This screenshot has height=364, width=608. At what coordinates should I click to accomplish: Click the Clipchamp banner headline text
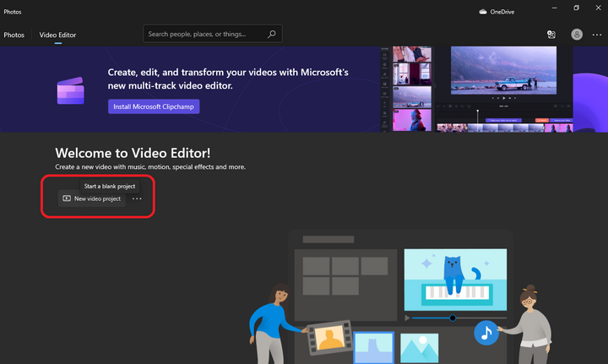(x=228, y=79)
